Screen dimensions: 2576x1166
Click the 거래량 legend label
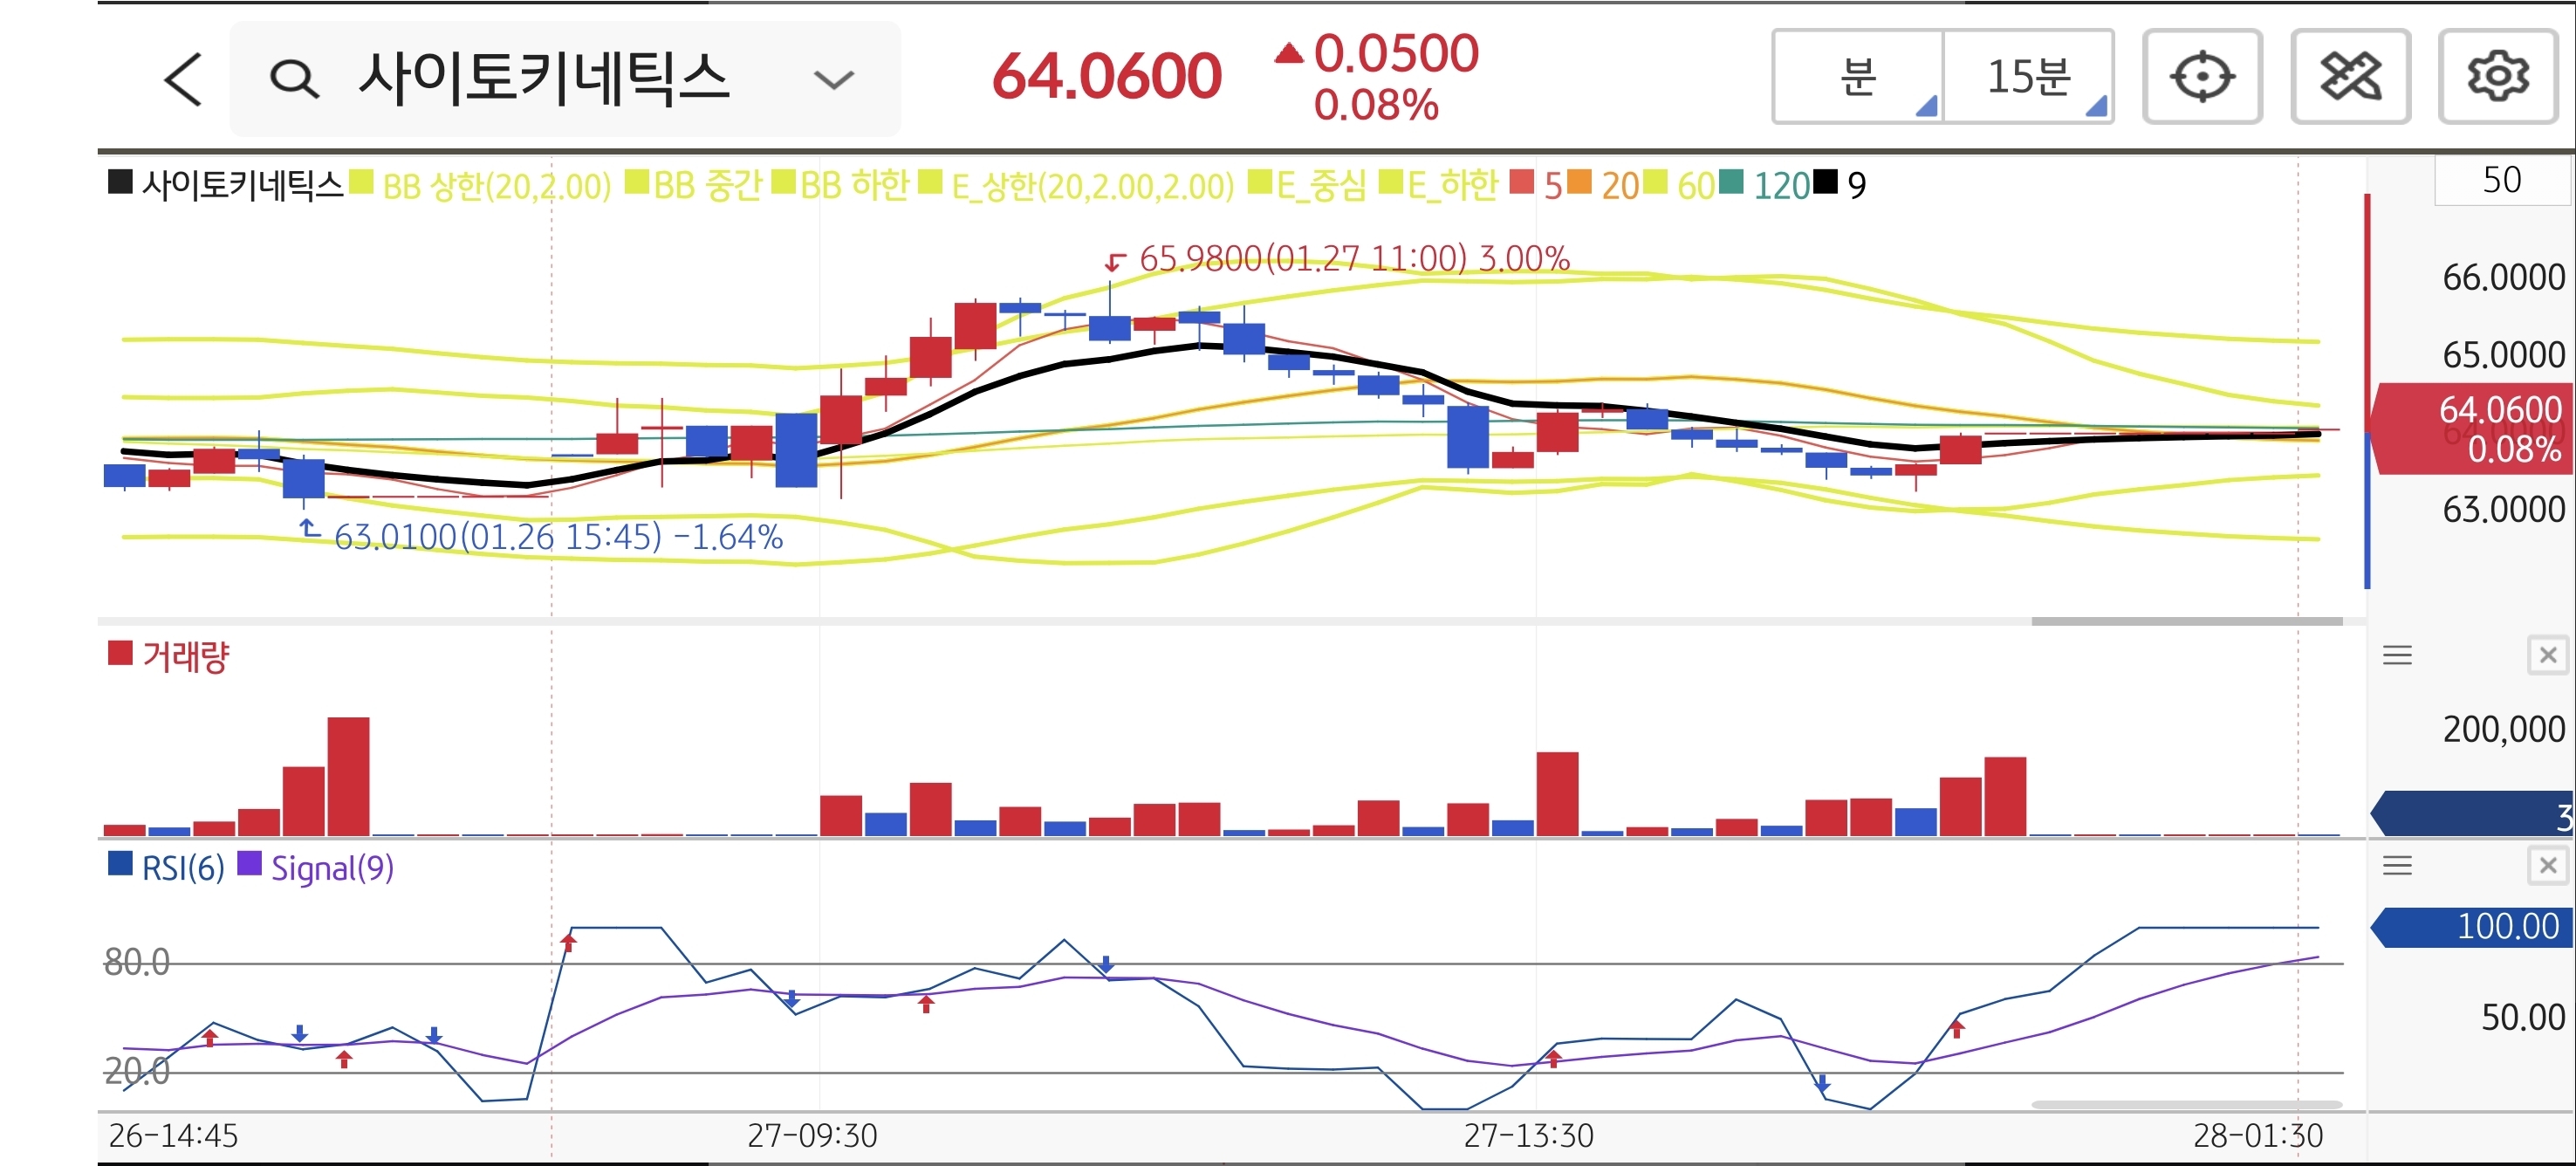tap(185, 657)
